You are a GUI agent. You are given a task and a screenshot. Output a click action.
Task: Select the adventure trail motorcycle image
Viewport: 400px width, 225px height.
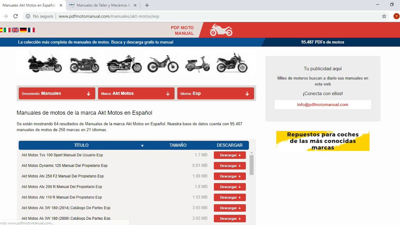(232, 63)
